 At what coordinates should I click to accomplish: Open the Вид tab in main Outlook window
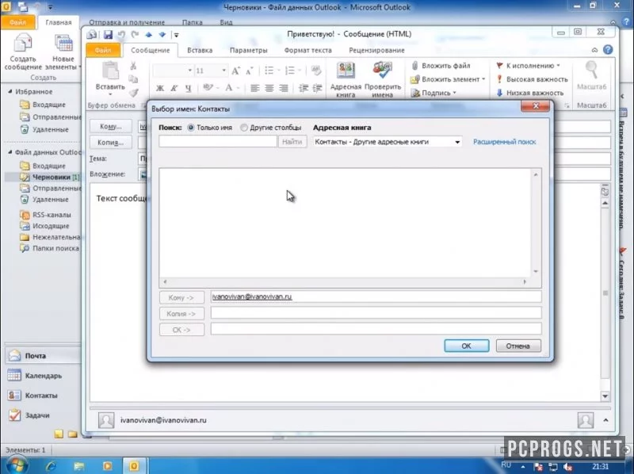coord(226,22)
